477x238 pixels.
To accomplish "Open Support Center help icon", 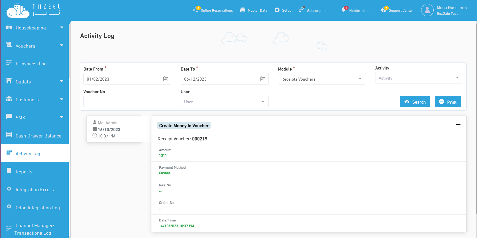I will pos(383,10).
